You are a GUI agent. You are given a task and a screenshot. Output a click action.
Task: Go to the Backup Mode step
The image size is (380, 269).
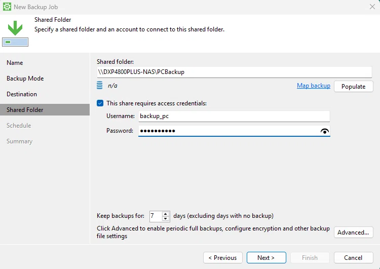point(25,79)
